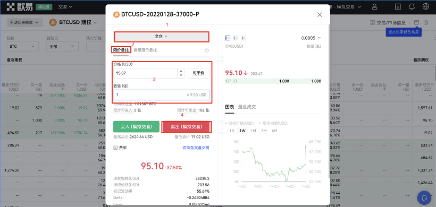Expand the BTCUSD 期权 instrument selector
Viewport: 436px width, 207px height.
(78, 22)
